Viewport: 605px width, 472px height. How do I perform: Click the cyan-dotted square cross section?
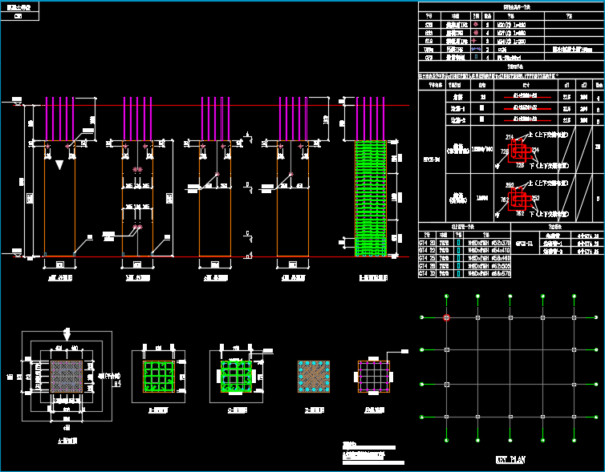click(x=314, y=376)
